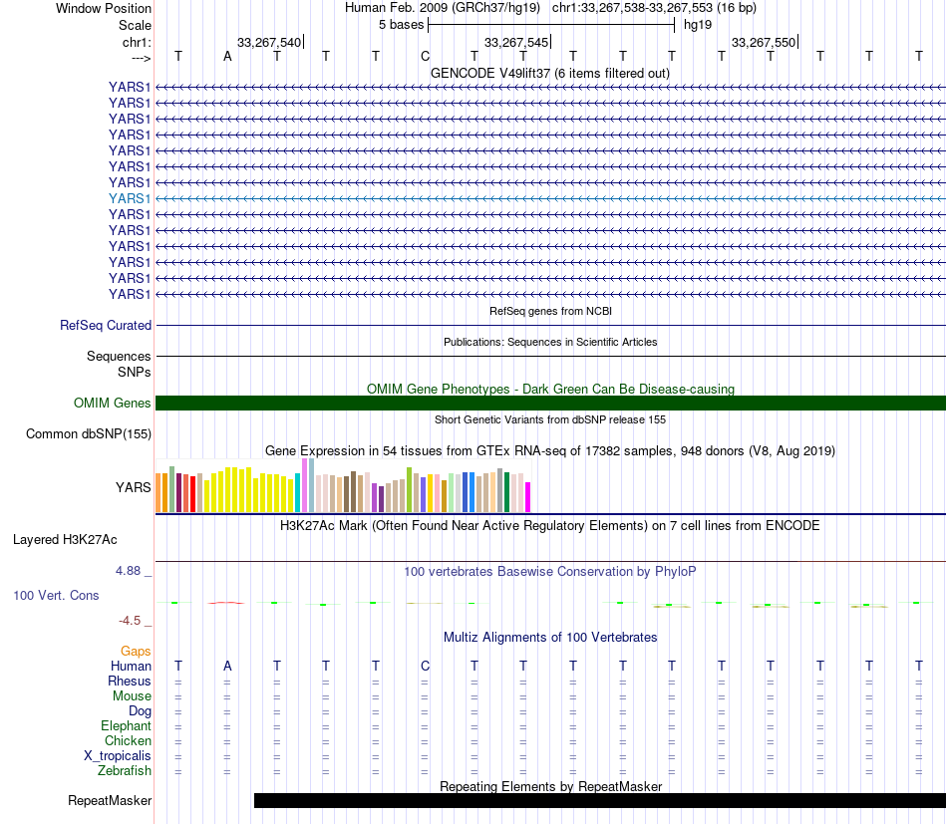Click the A base in the top ruler row

point(227,56)
